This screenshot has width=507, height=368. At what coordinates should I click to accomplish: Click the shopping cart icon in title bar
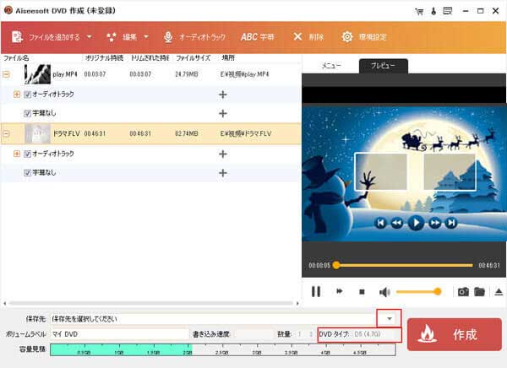pyautogui.click(x=419, y=10)
